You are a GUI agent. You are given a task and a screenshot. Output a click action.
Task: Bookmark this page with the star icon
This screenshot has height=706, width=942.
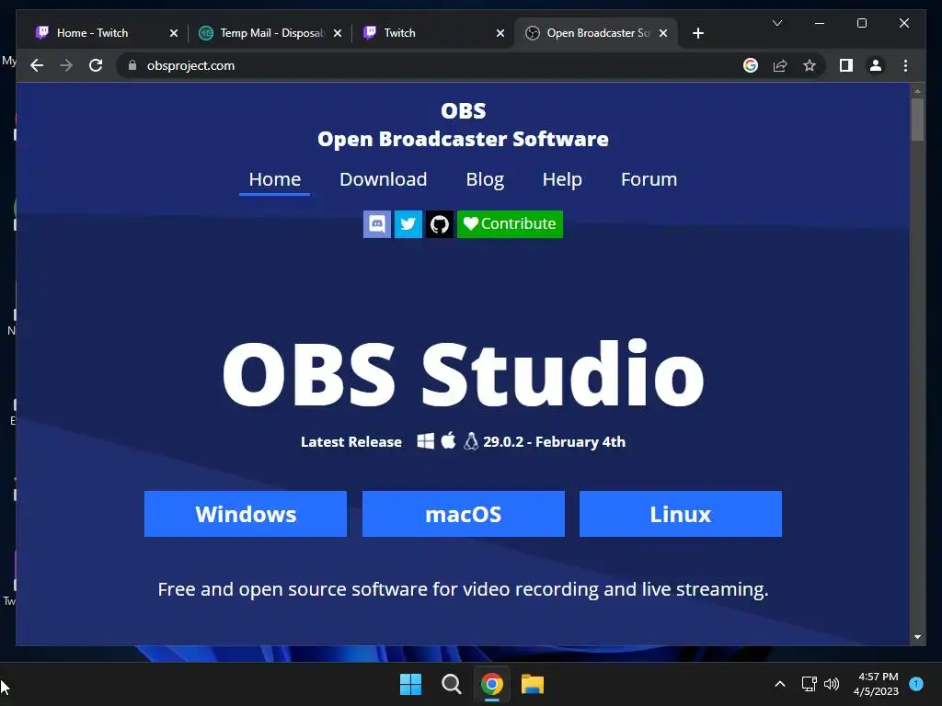810,65
